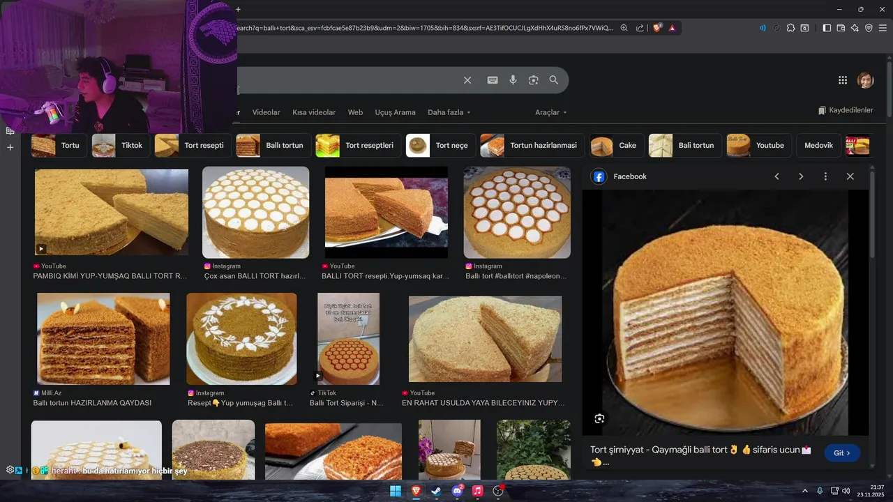Search inside the image with Lens overlay icon
Screen dimensions: 893x502
(599, 418)
